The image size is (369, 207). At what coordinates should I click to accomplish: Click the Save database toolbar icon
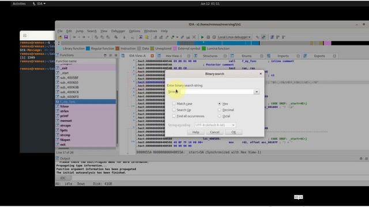click(66, 37)
